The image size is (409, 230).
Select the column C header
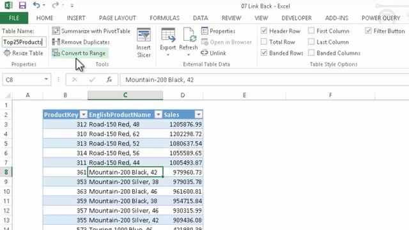click(125, 95)
